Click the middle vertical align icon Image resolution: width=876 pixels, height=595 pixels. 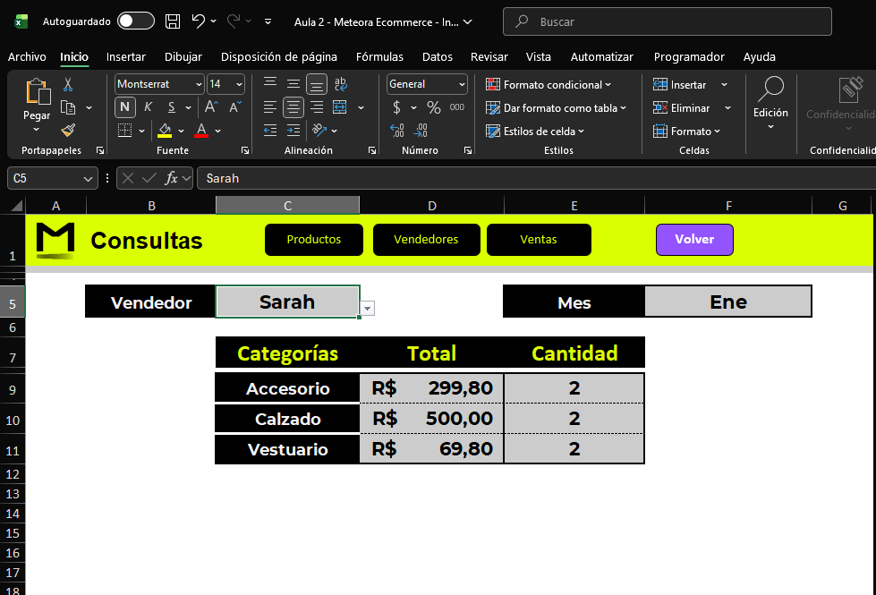click(293, 84)
